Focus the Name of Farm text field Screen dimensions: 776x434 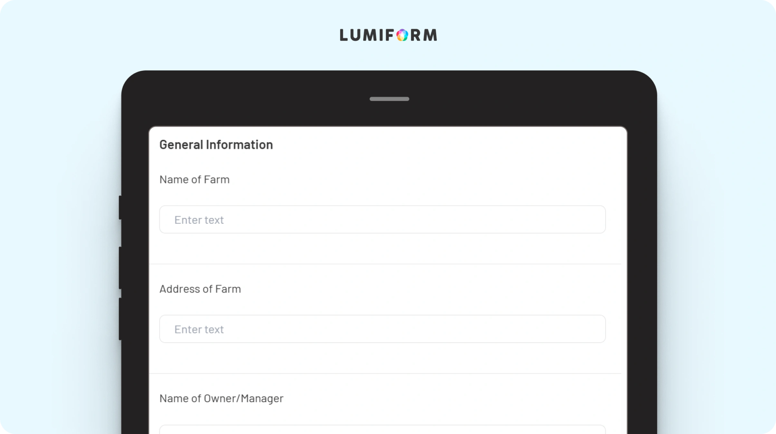tap(382, 220)
